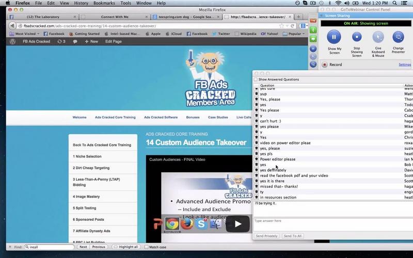Click Firefox icon in the dock
This screenshot has width=413, height=258.
click(x=186, y=223)
